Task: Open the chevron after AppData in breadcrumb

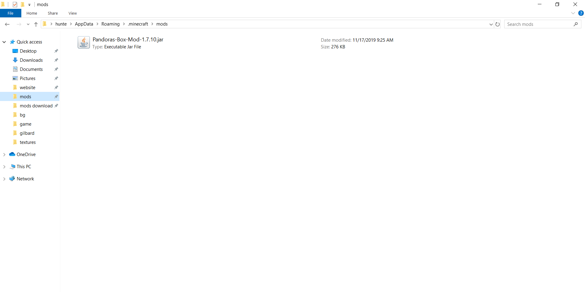Action: (97, 24)
